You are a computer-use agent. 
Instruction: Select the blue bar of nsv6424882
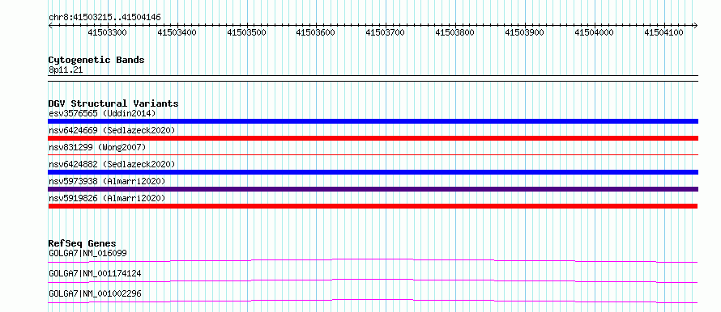[373, 172]
